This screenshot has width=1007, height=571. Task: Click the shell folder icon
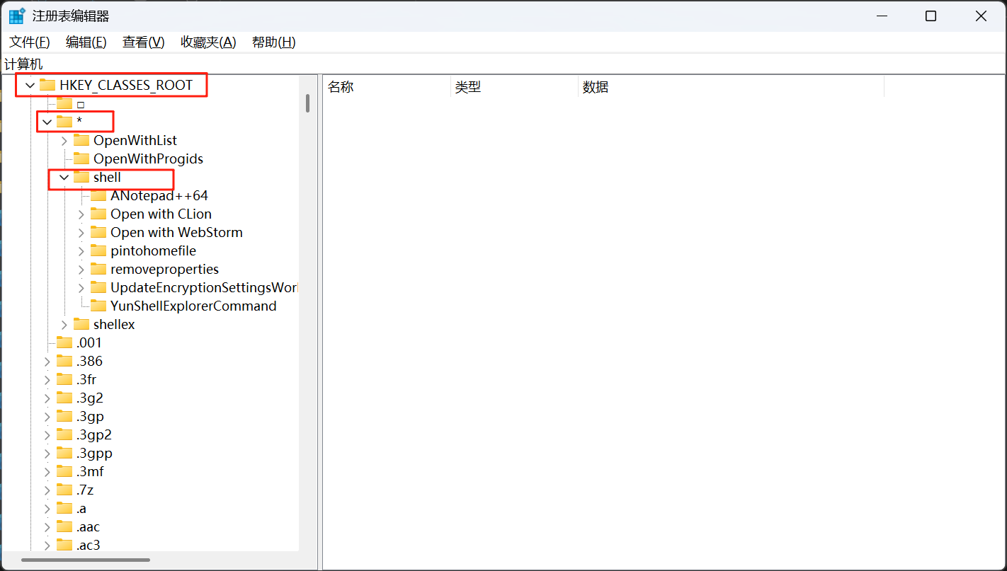tap(81, 177)
